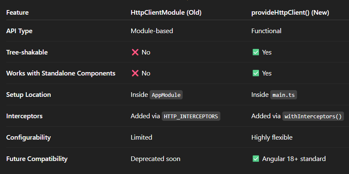Click the green checkmark in Tree-shakable row
This screenshot has width=349, height=174.
pos(256,52)
